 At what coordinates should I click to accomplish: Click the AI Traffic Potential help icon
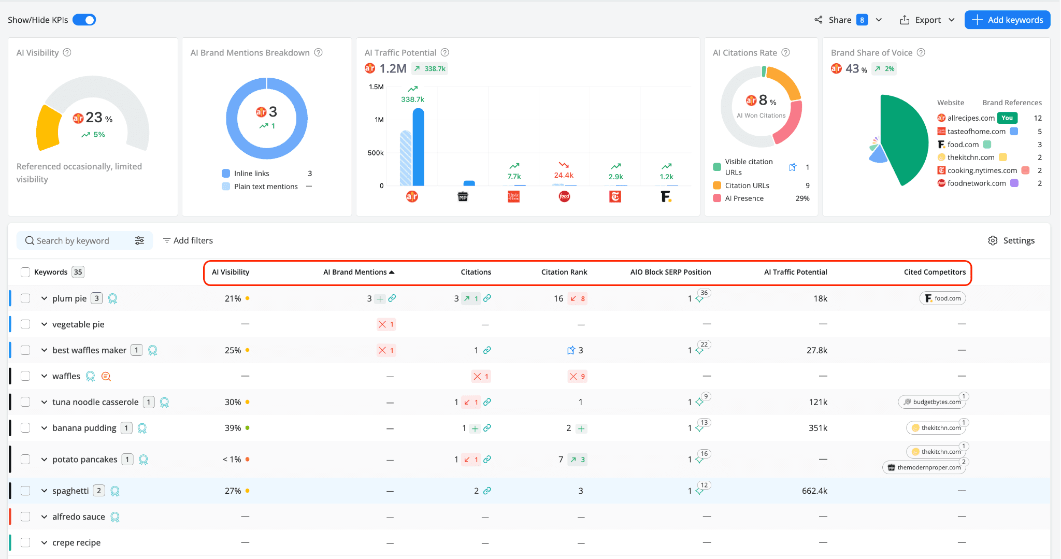[x=445, y=52]
